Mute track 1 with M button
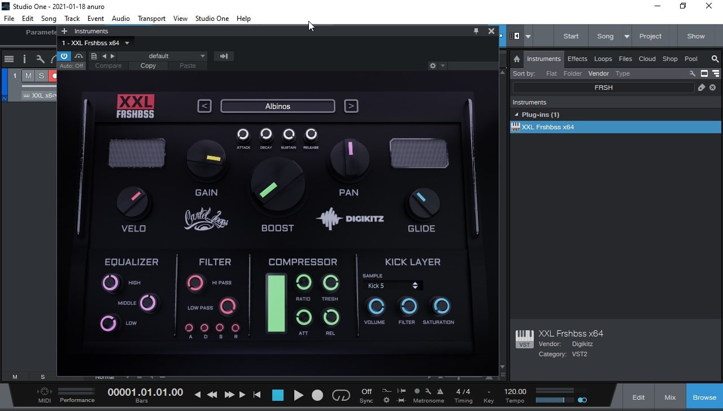 click(x=28, y=76)
